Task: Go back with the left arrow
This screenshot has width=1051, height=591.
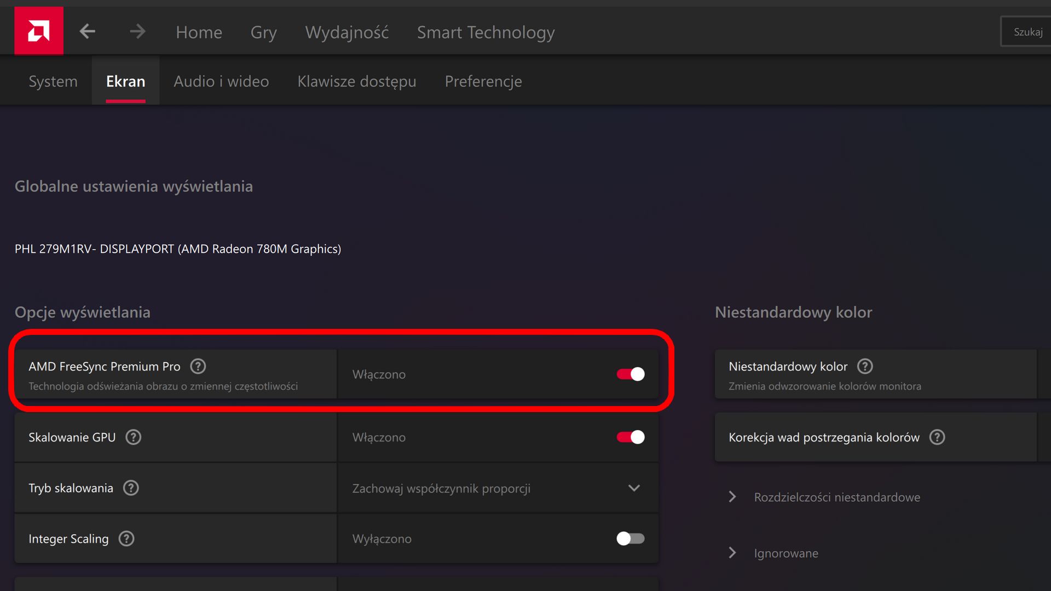Action: tap(88, 32)
